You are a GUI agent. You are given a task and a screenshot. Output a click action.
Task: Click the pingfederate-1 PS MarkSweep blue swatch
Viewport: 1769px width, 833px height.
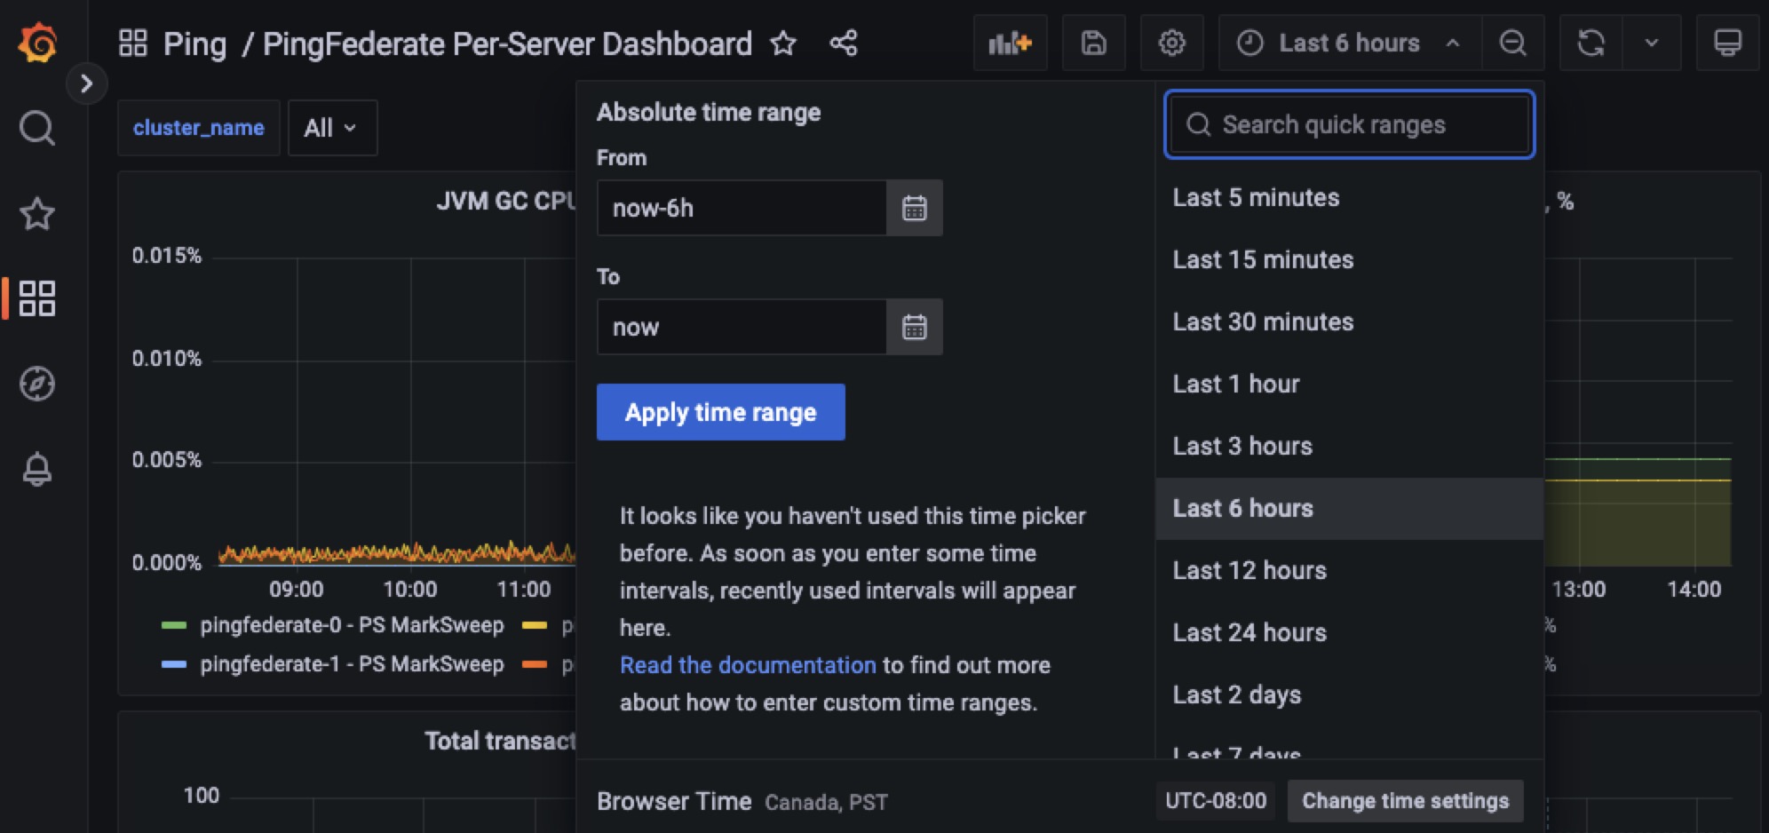pos(174,664)
